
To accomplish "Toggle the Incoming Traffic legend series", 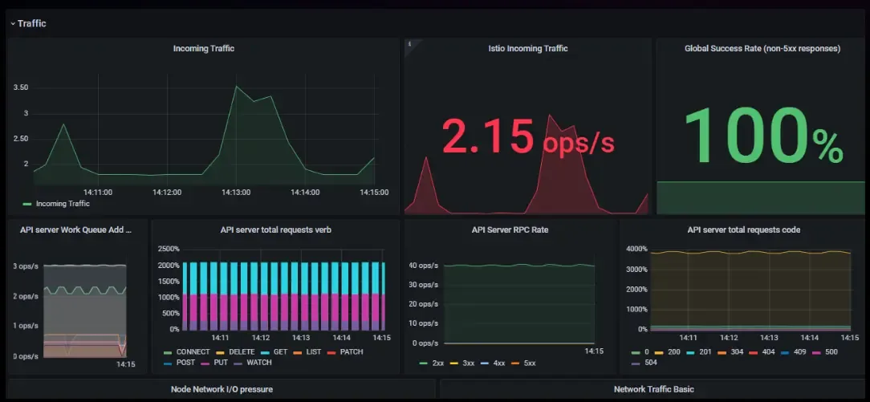I will click(56, 204).
